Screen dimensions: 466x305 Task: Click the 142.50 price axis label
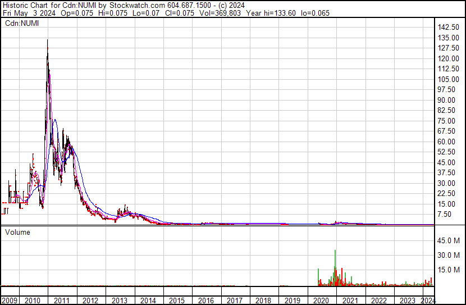click(449, 28)
